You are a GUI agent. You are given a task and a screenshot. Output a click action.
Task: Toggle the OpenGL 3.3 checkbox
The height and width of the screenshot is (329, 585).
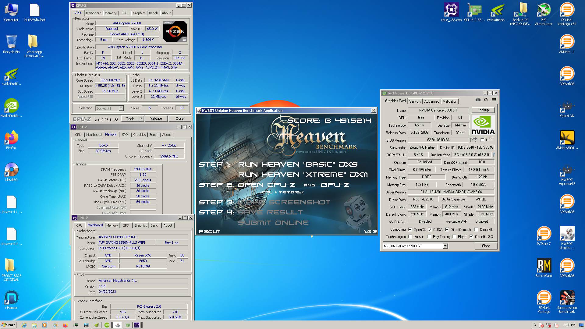point(471,237)
